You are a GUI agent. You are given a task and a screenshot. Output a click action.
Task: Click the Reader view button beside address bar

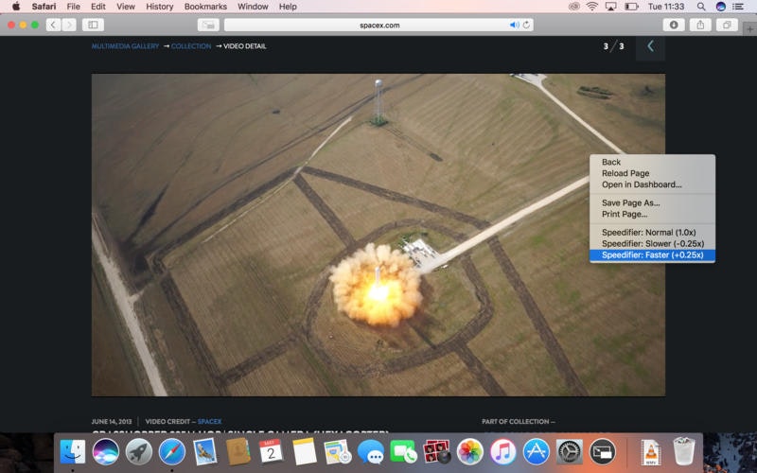pos(208,25)
